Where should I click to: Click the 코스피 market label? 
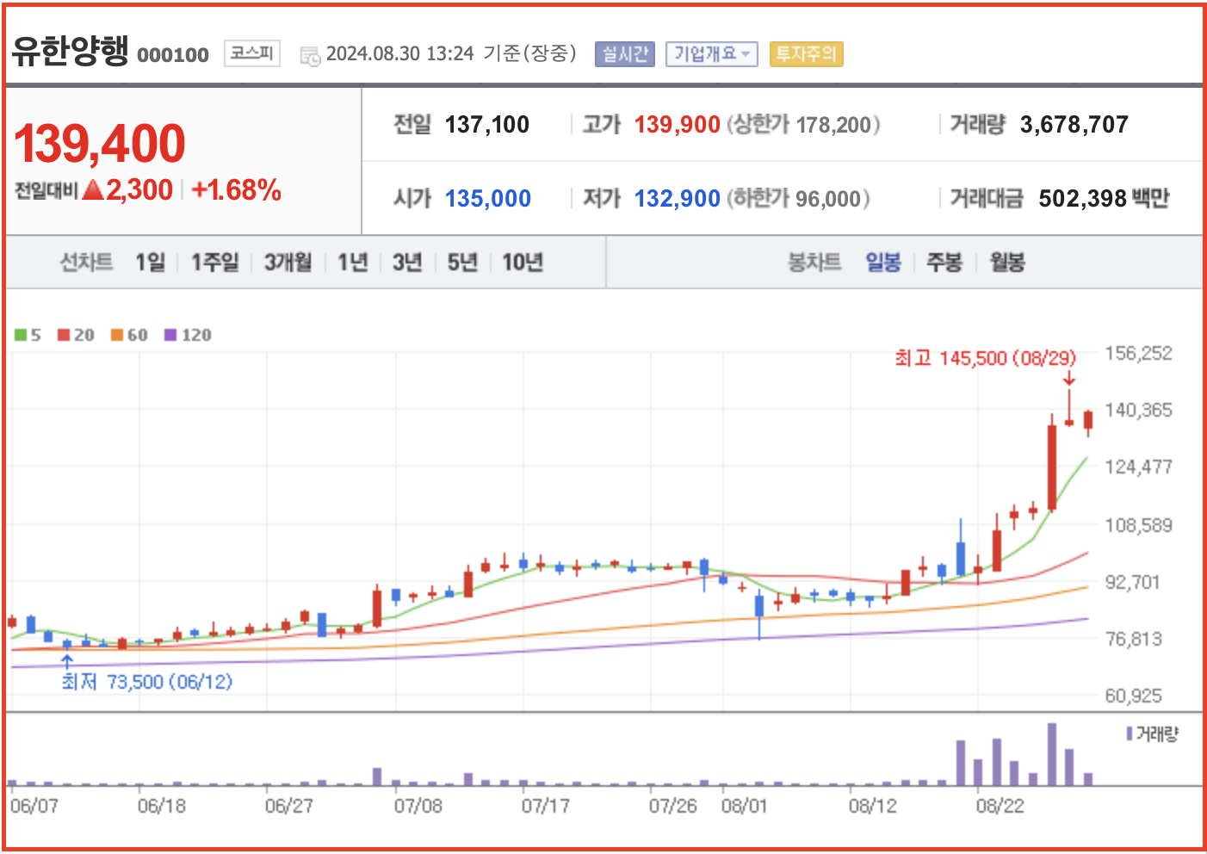click(251, 53)
